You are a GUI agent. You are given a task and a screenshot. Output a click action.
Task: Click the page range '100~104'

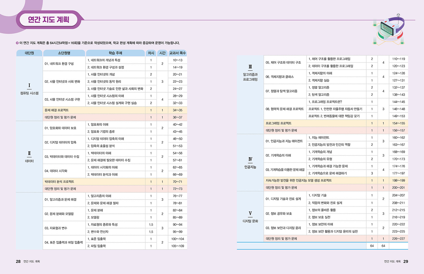(x=178, y=239)
